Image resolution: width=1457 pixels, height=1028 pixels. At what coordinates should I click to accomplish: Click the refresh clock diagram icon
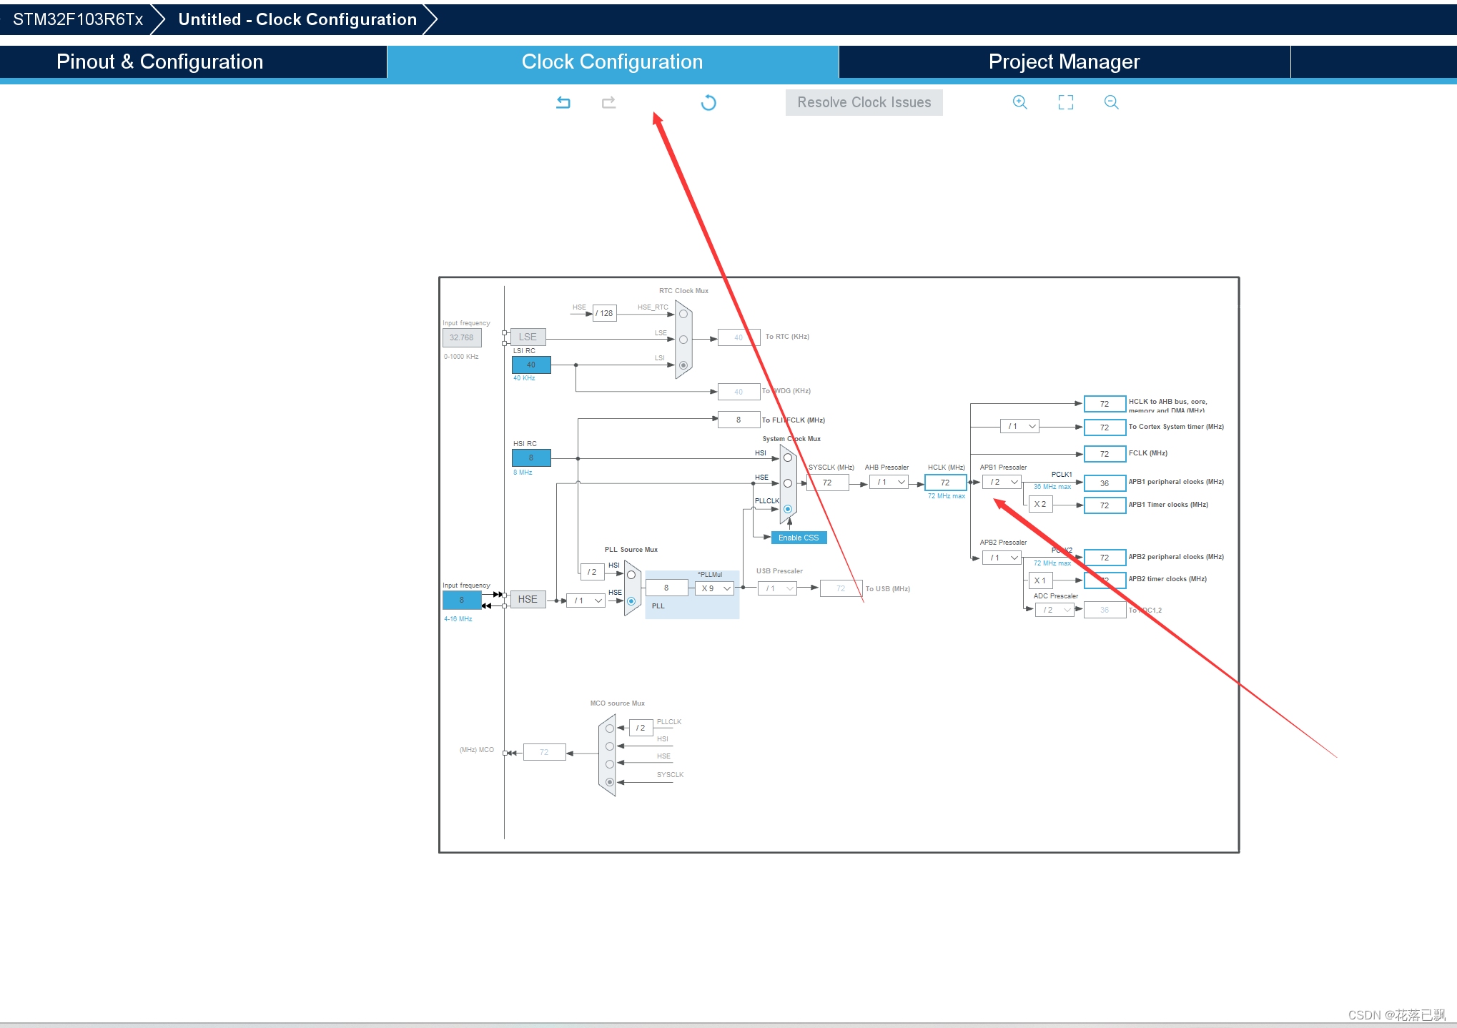tap(708, 102)
